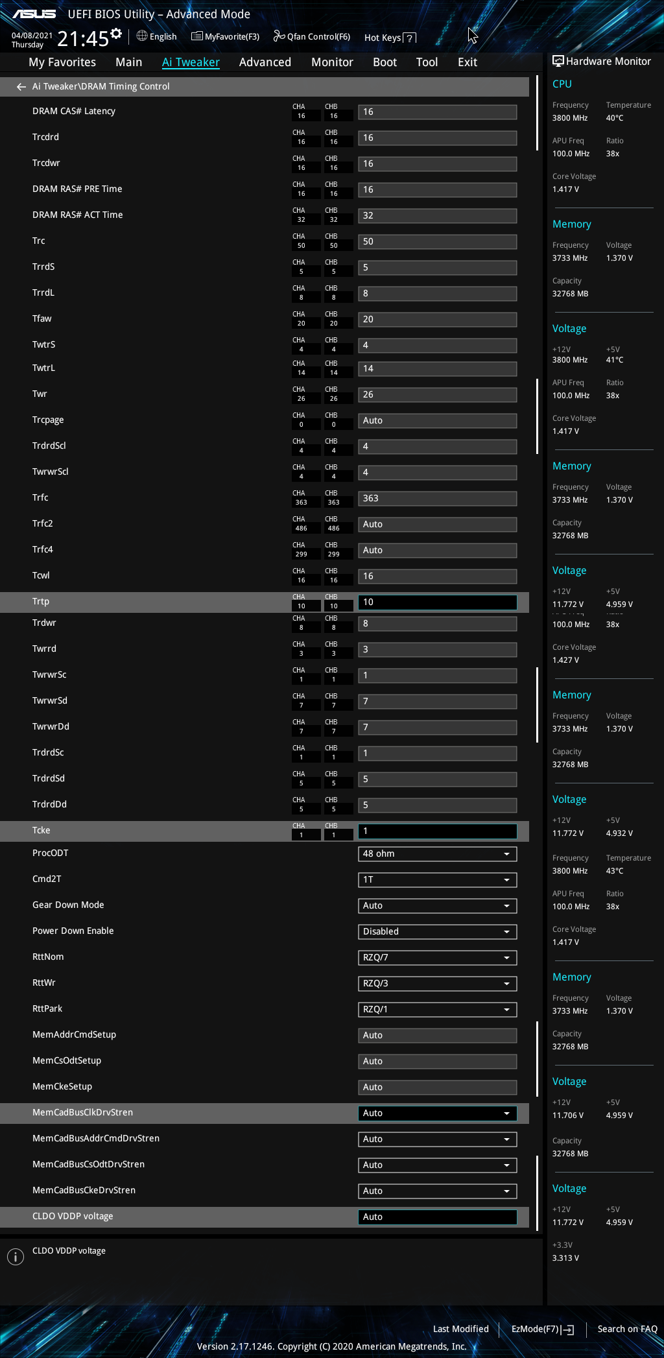The image size is (664, 1358).
Task: Click the globe language icon
Action: pos(142,36)
